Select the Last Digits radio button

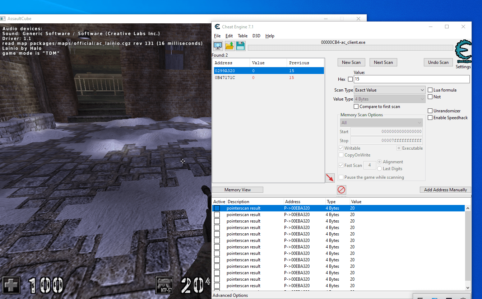pyautogui.click(x=379, y=169)
